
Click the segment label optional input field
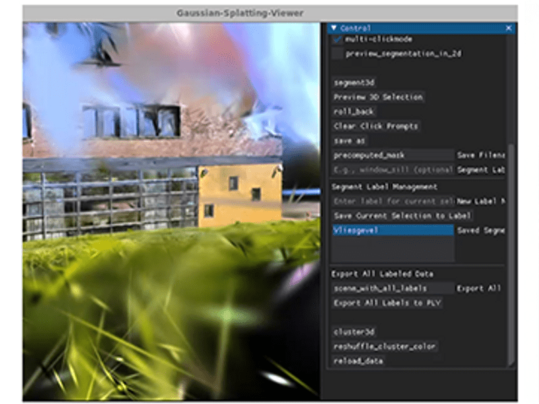click(x=393, y=170)
